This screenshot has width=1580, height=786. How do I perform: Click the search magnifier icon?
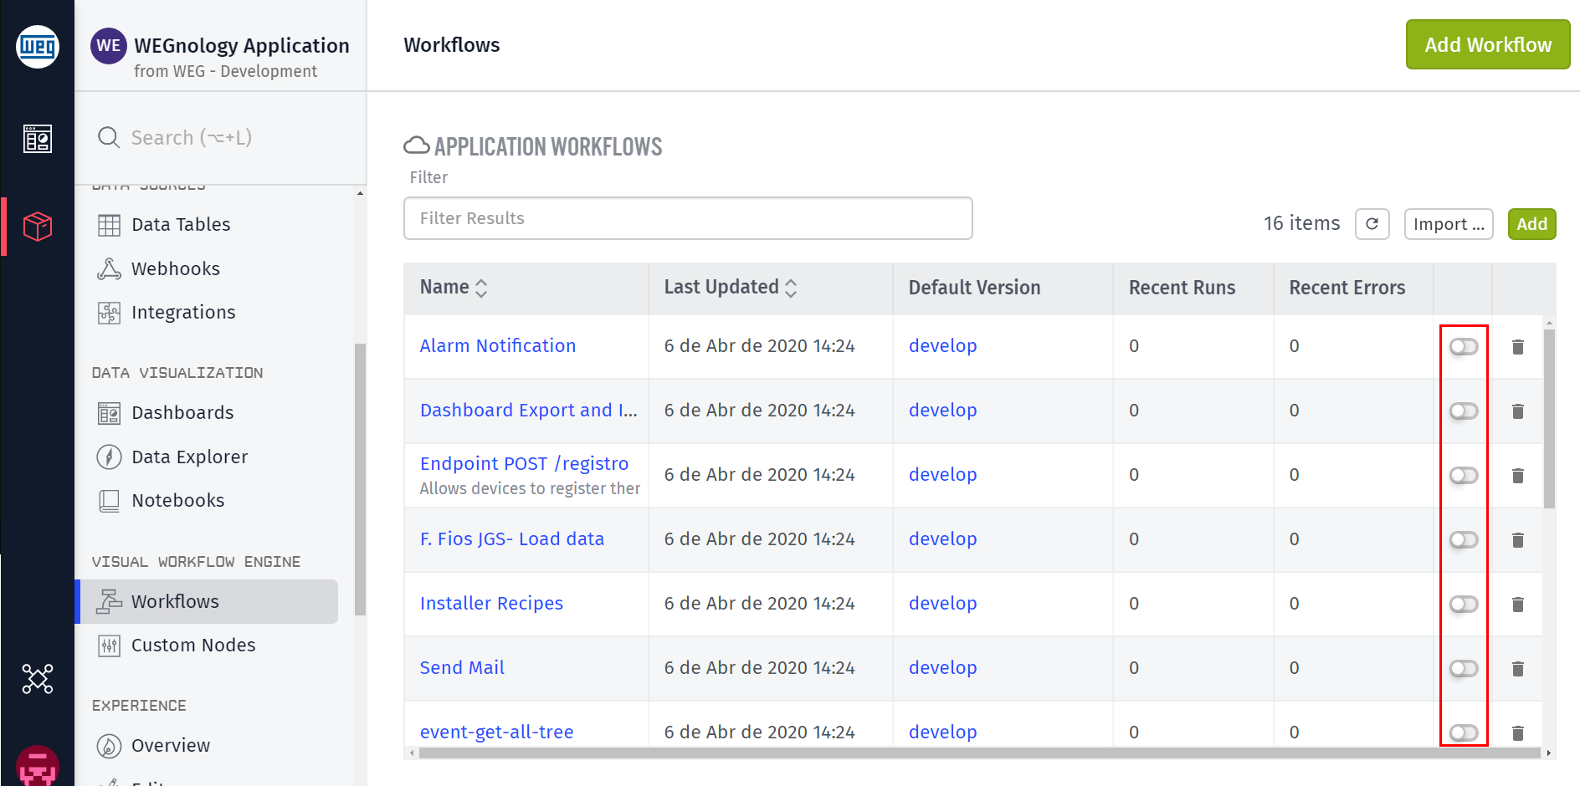click(109, 137)
